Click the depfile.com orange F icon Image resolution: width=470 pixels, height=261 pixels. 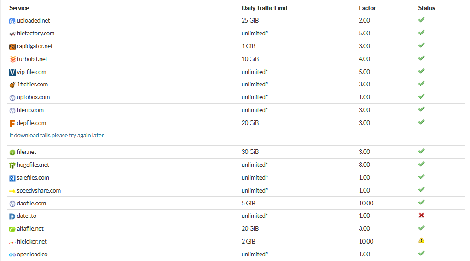point(12,123)
